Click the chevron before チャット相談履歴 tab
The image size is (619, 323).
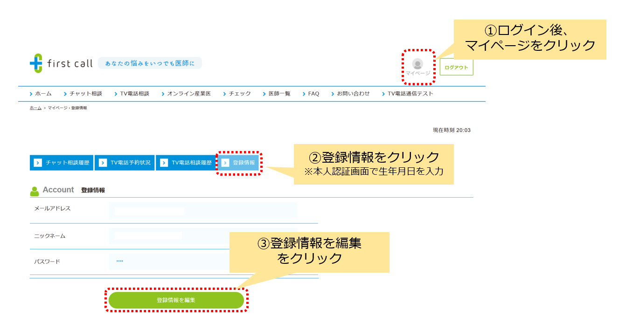[x=37, y=162]
